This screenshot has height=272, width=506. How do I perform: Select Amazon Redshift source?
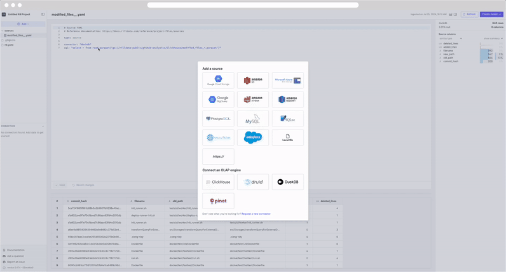click(287, 99)
